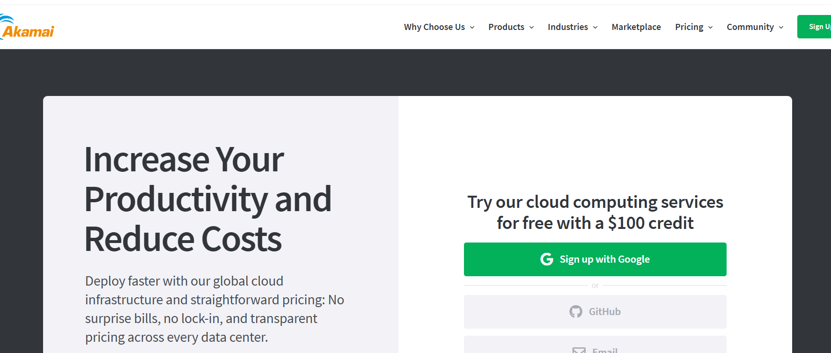Image resolution: width=831 pixels, height=353 pixels.
Task: Click the Google 'G' icon
Action: coord(546,259)
